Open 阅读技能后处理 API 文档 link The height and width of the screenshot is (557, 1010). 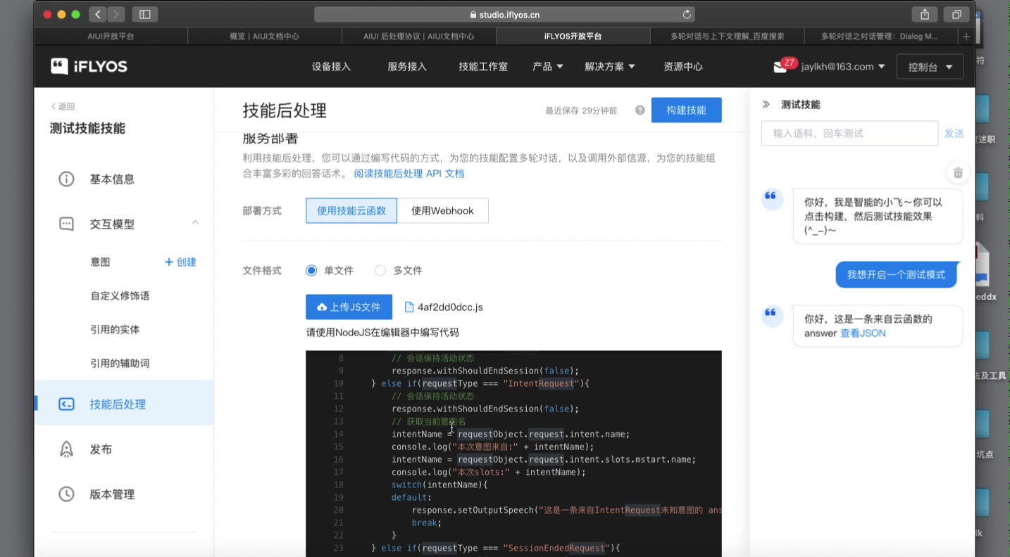[409, 174]
